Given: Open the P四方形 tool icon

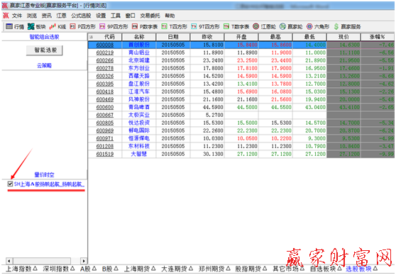Looking at the screenshot, I should [x=72, y=26].
